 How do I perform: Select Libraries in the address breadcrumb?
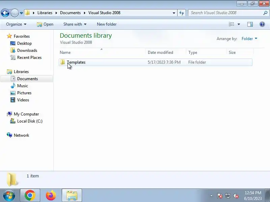click(45, 13)
